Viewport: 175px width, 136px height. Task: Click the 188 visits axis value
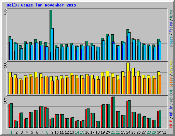coord(5,65)
